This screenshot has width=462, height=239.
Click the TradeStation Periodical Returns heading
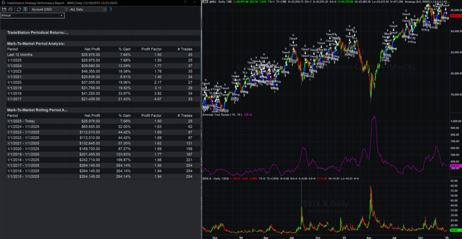pos(37,32)
